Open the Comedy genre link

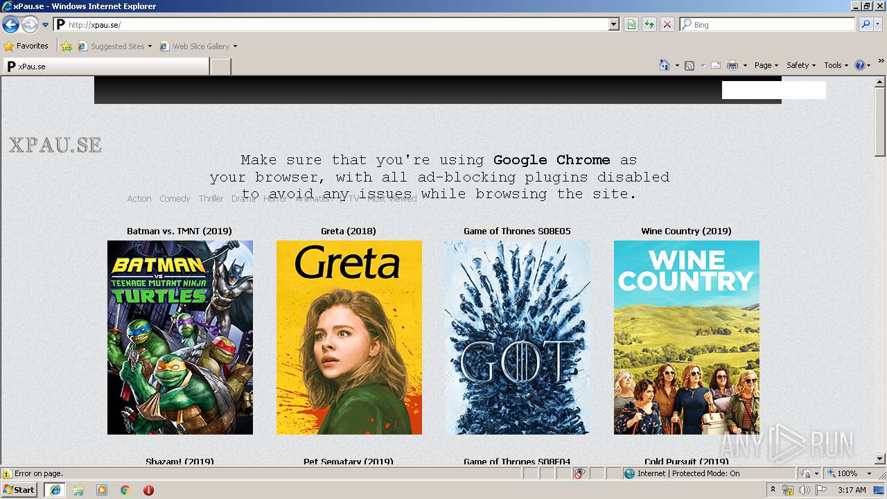pyautogui.click(x=175, y=198)
